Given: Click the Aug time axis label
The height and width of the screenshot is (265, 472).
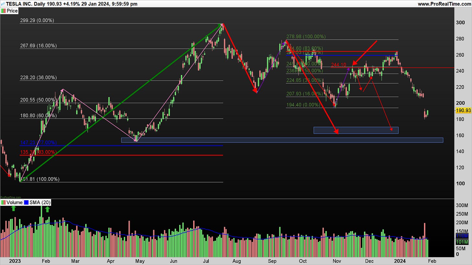Looking at the screenshot, I should [237, 261].
